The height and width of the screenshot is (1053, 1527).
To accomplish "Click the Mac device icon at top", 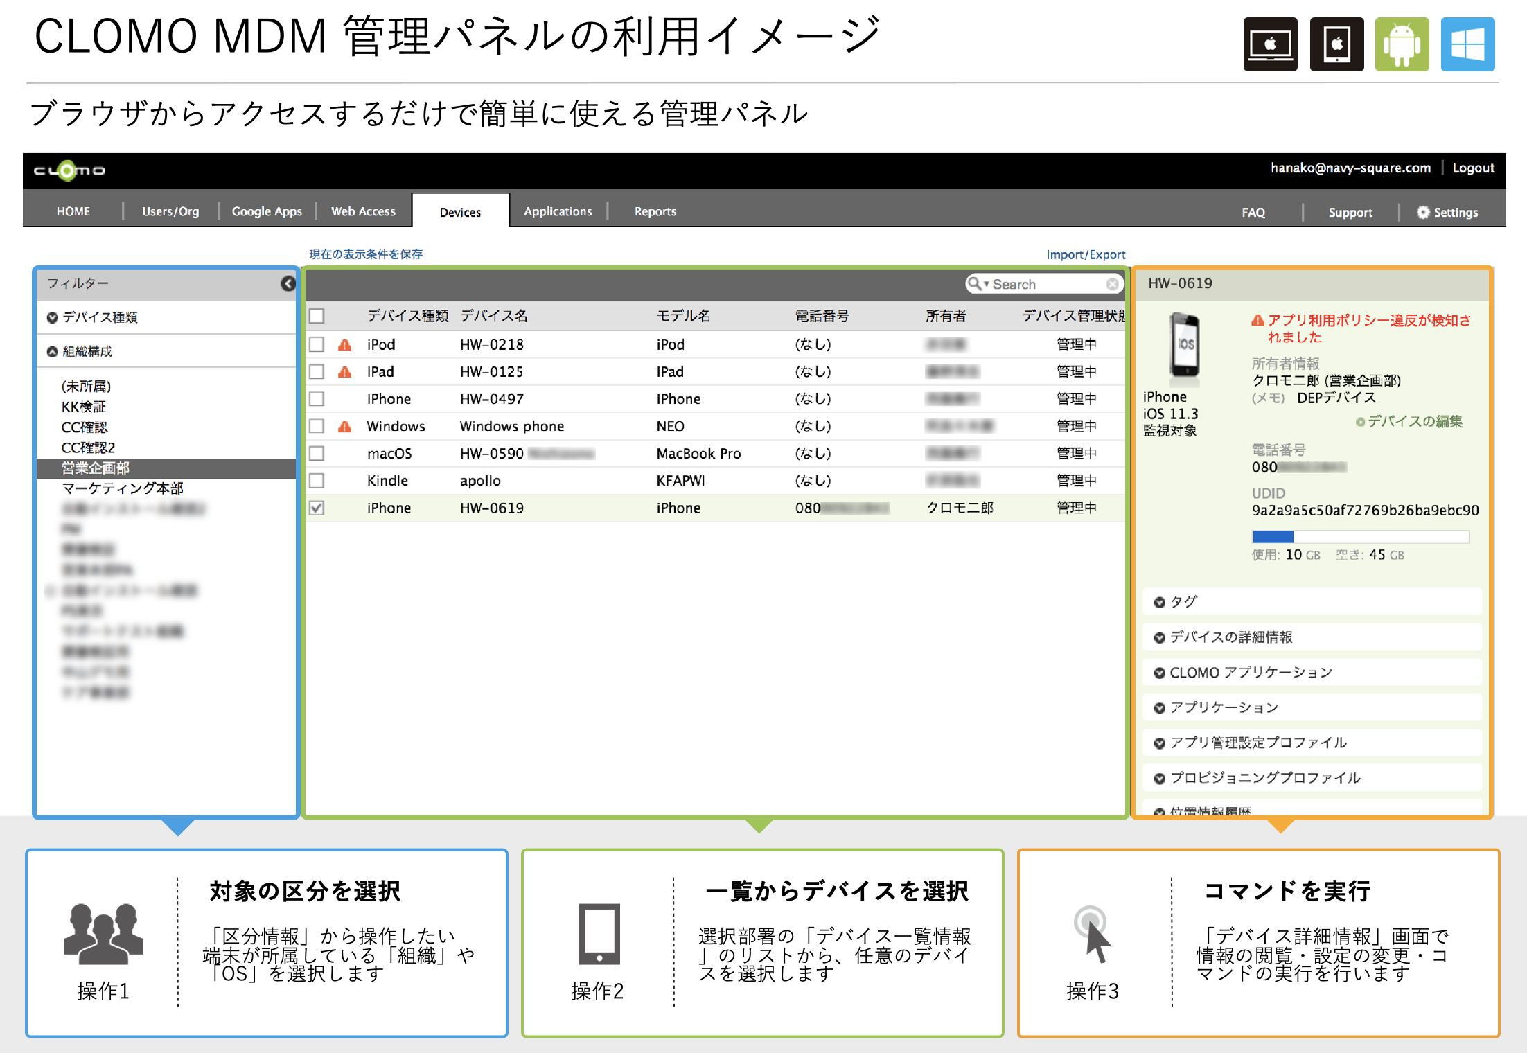I will point(1270,44).
